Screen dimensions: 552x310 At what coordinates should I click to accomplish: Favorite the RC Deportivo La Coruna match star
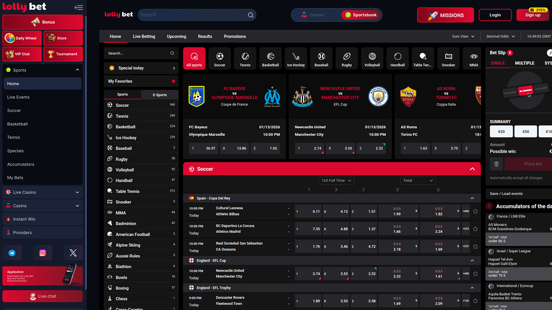coord(475,229)
